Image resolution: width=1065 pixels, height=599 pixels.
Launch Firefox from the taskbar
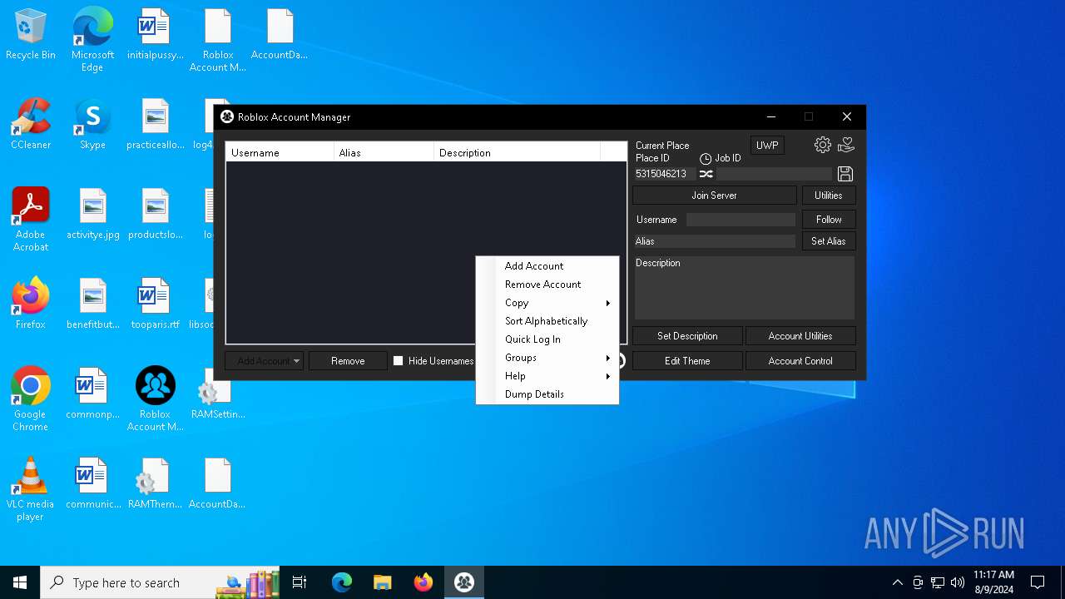pos(424,582)
